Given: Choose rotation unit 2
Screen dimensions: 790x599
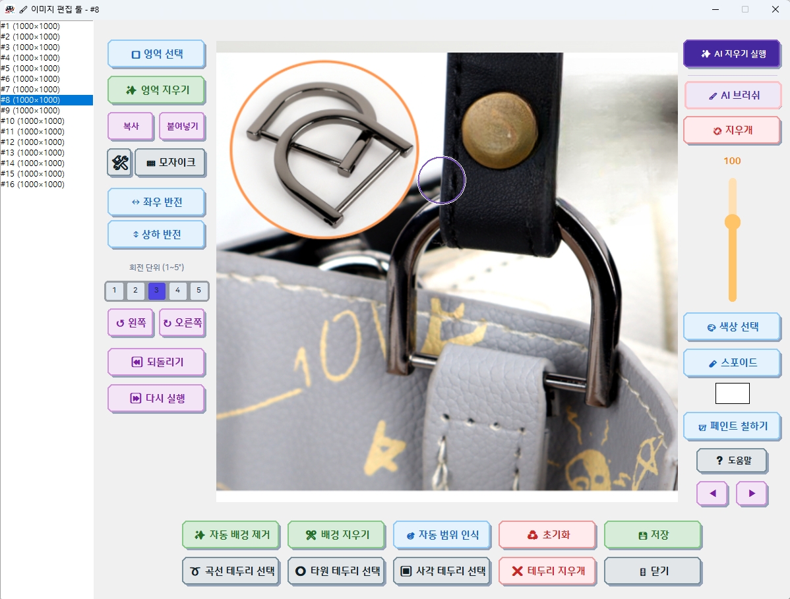Looking at the screenshot, I should [x=136, y=291].
